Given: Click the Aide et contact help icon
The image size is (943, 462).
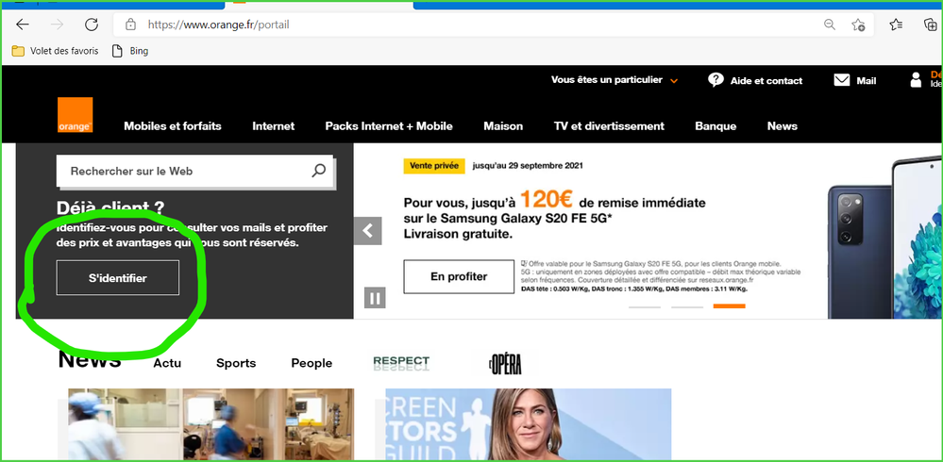Looking at the screenshot, I should pos(716,80).
